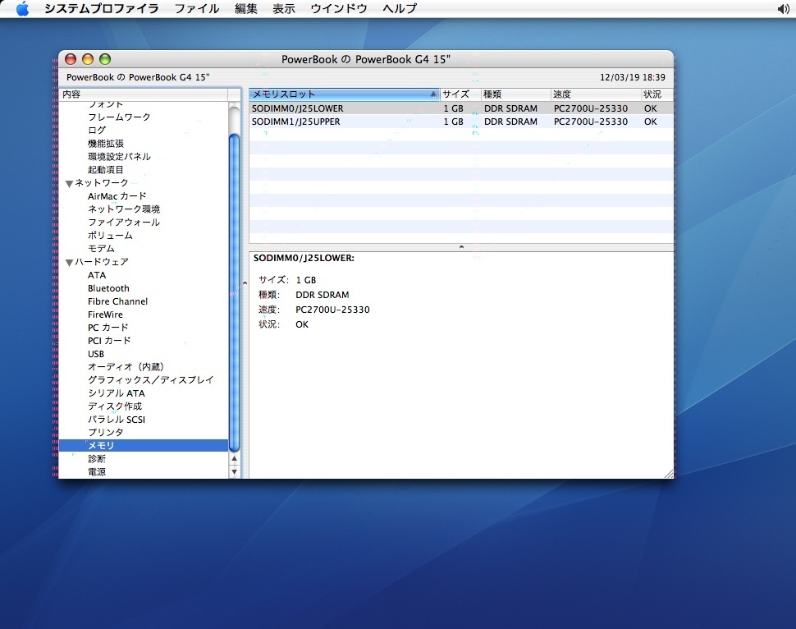This screenshot has height=629, width=796.
Task: Click the sidebar scroll down arrow
Action: coord(235,472)
